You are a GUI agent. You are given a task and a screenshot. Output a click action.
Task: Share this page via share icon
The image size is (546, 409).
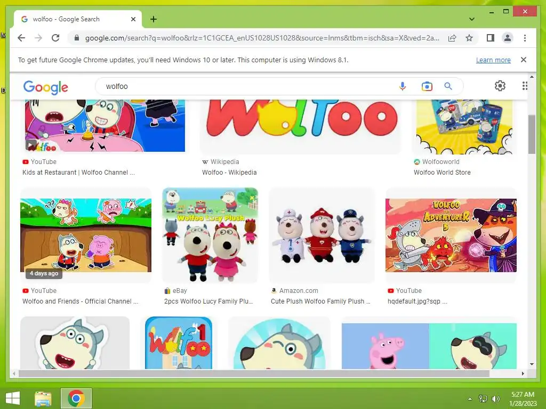pyautogui.click(x=452, y=38)
